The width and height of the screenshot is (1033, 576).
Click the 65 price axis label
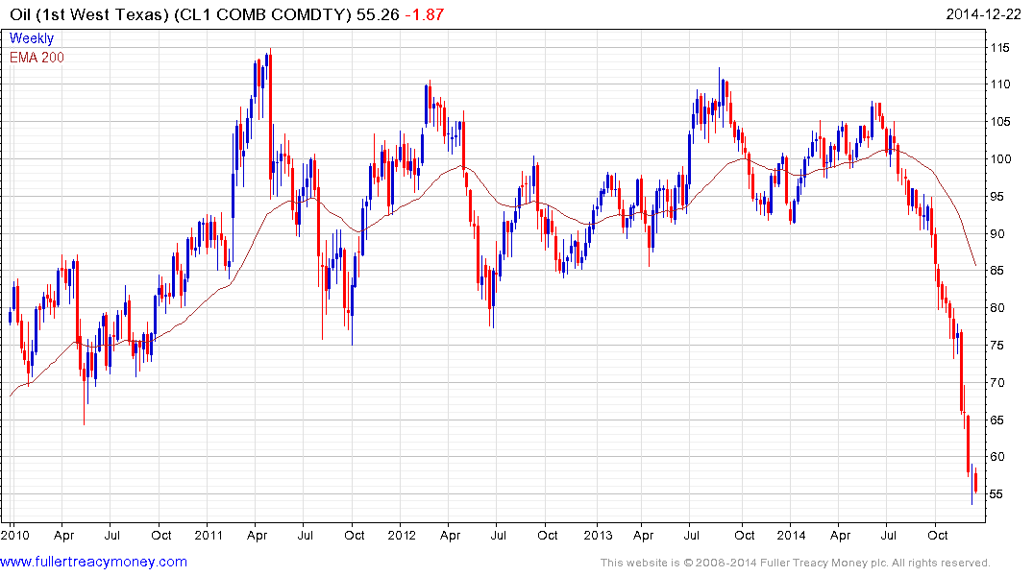point(996,420)
